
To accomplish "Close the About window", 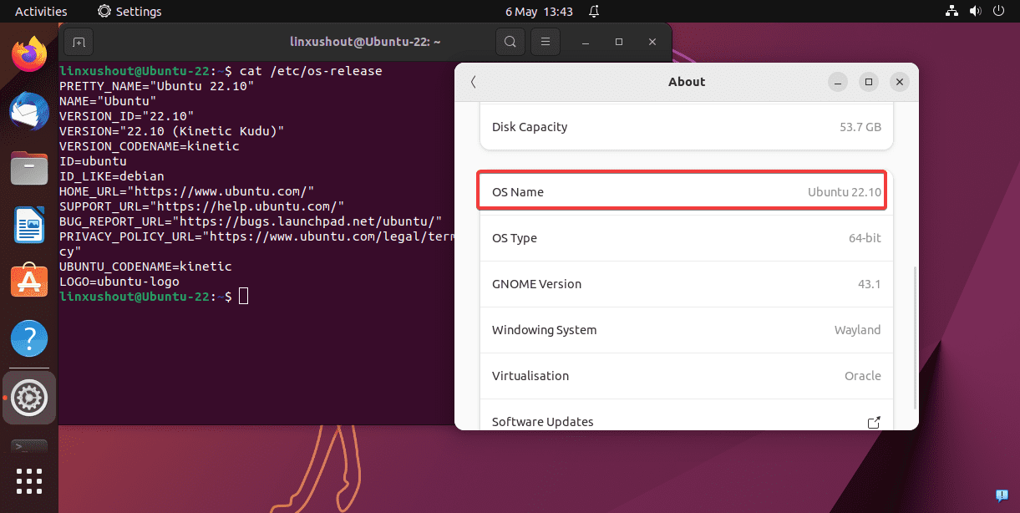I will (899, 82).
